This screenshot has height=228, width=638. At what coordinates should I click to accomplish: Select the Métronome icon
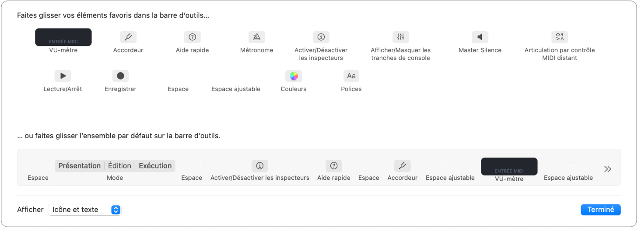tap(256, 37)
